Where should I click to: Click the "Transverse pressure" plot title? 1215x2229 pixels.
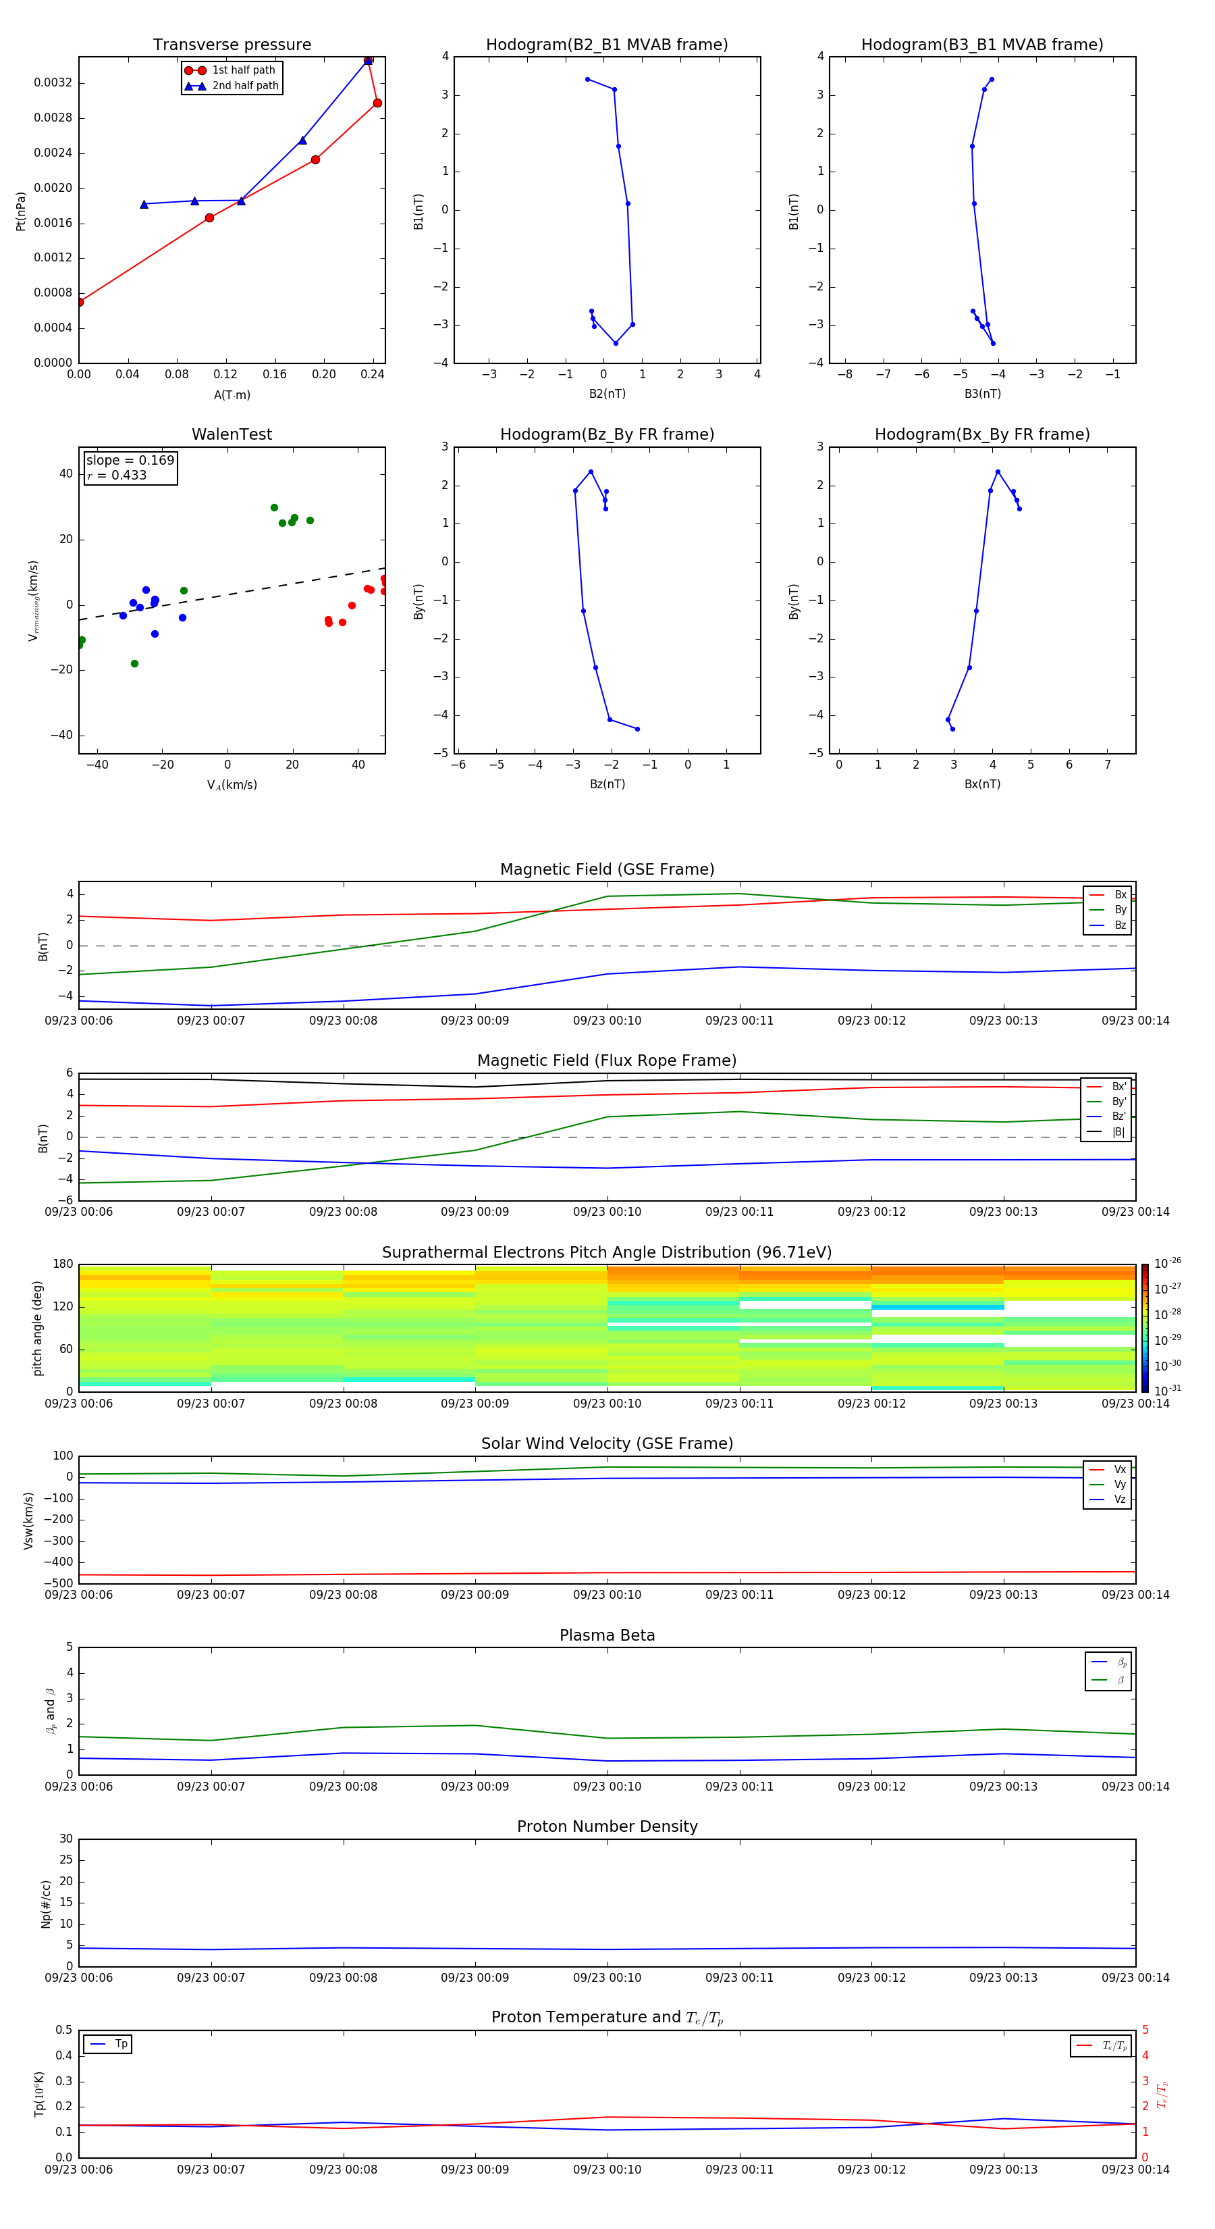click(232, 45)
